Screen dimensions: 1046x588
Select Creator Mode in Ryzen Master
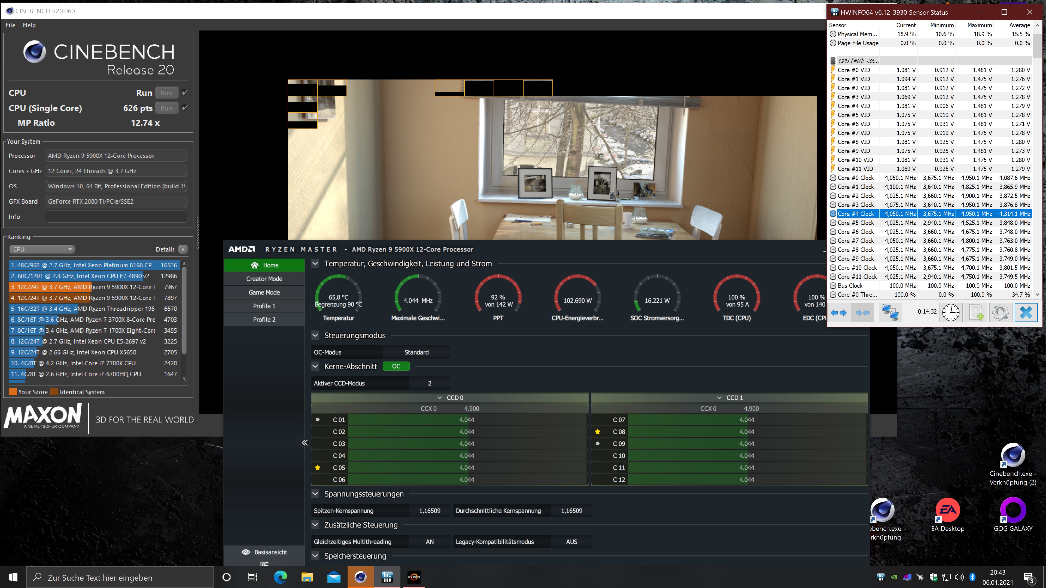(264, 279)
